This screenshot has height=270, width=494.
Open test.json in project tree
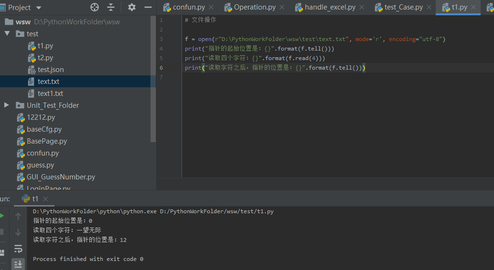point(51,70)
